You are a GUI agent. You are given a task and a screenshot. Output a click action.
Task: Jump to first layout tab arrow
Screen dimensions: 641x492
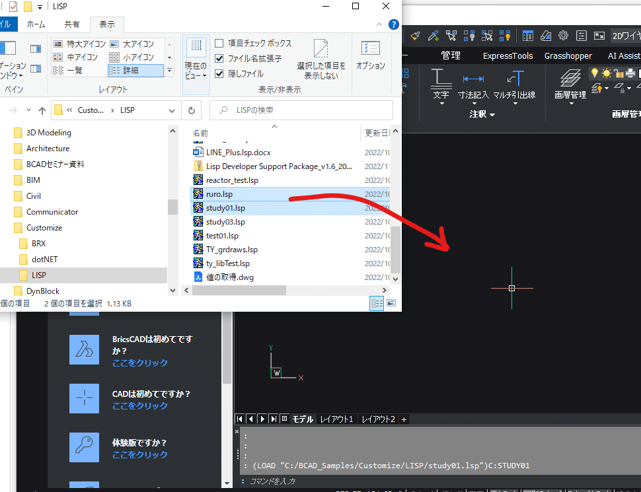240,419
